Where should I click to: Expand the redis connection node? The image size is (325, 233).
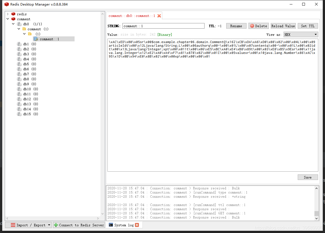click(8, 14)
